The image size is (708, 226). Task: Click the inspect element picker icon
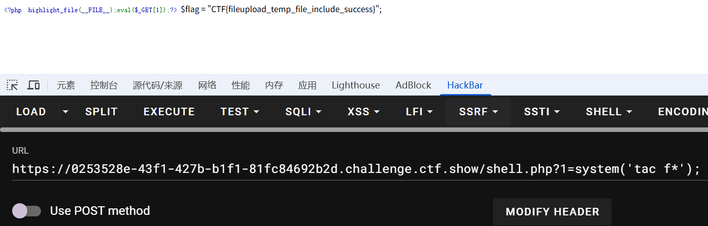point(12,85)
